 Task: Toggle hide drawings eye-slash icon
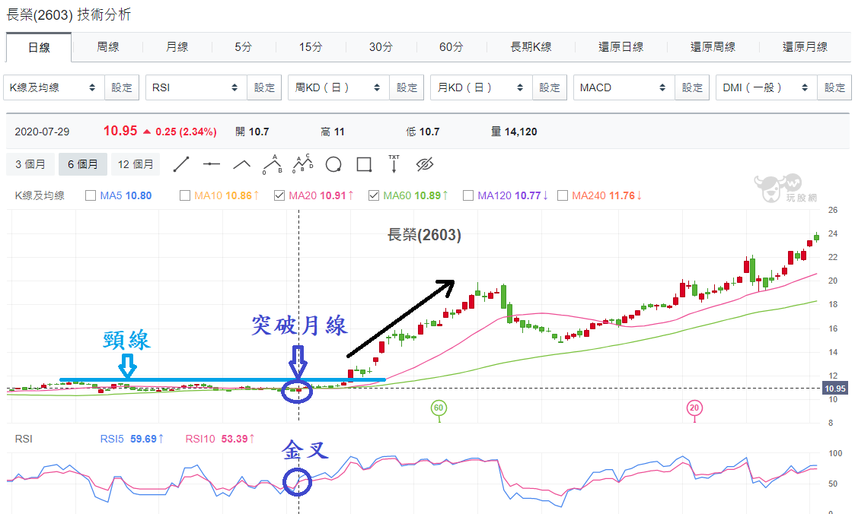[x=424, y=164]
